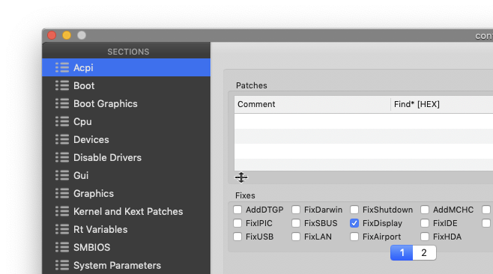Switch to Fixes page 2
This screenshot has width=493, height=274.
(x=424, y=252)
